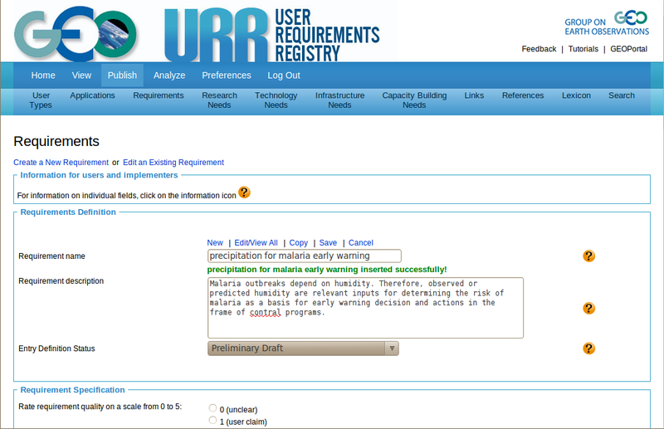664x429 pixels.
Task: Click the information icon in users section
Action: (244, 193)
